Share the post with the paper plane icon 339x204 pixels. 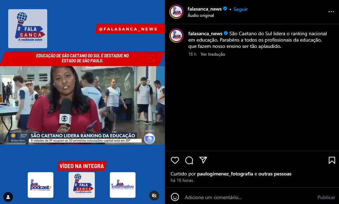(203, 160)
